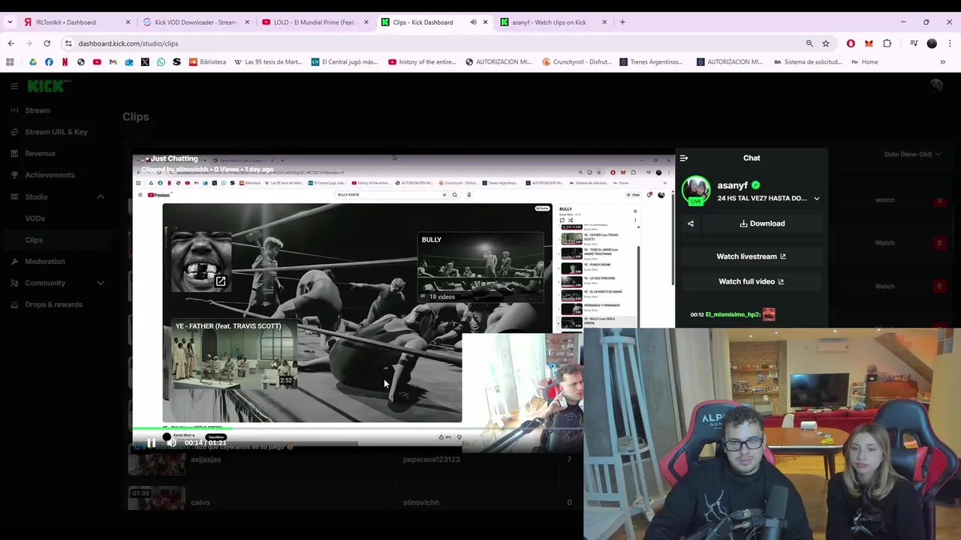Viewport: 961px width, 540px height.
Task: Close the Clips - Kick Dashboard tab
Action: pos(485,22)
